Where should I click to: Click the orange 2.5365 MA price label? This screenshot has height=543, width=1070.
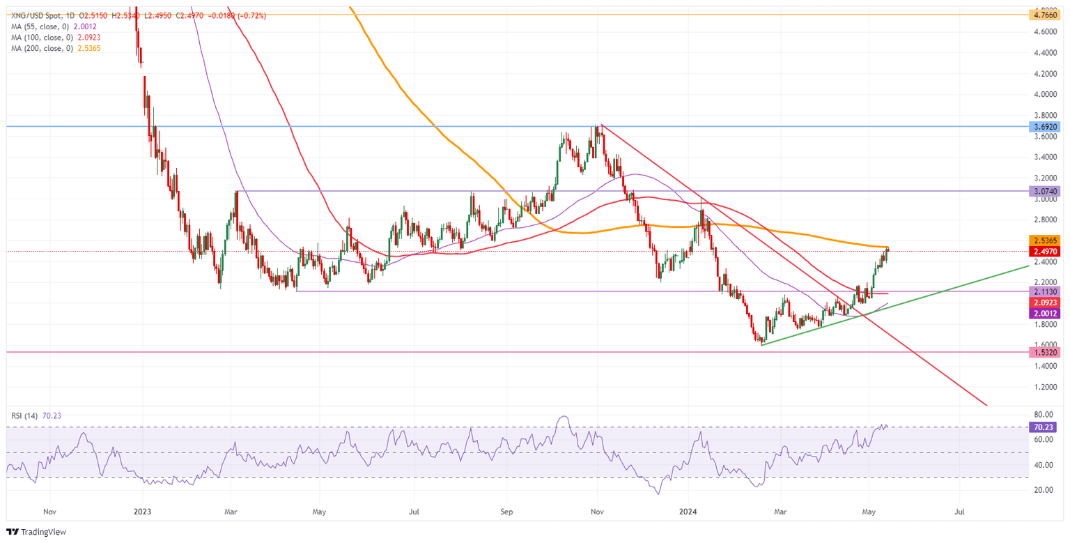1044,241
